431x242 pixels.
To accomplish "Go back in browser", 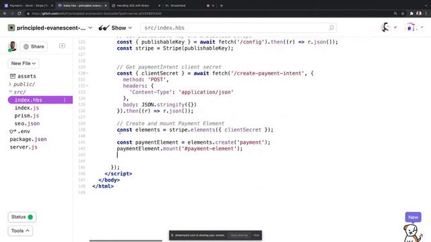I will coord(5,13).
